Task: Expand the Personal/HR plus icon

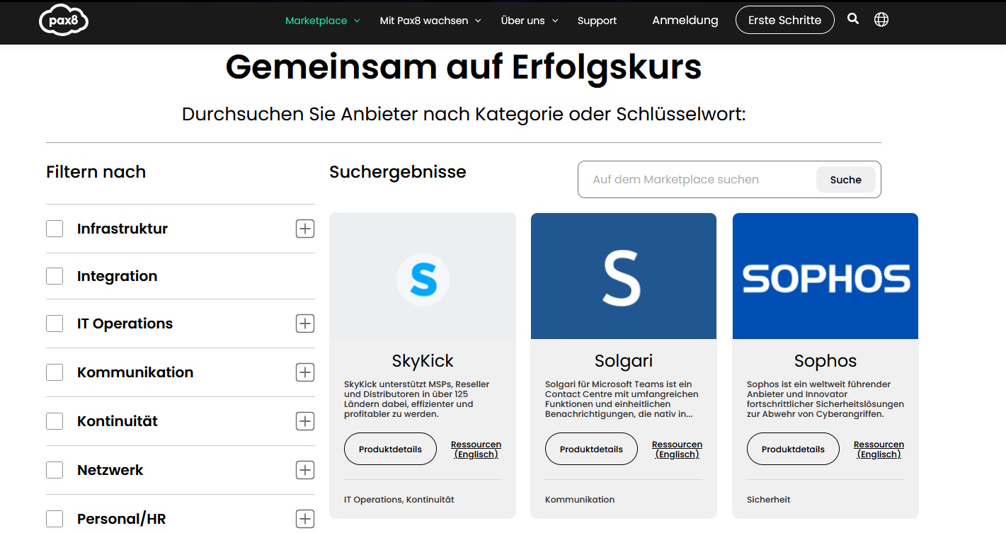Action: [305, 519]
